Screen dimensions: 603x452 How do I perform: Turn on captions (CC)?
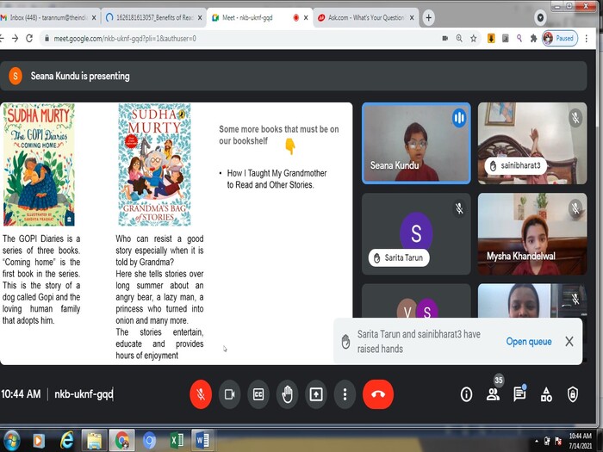(x=258, y=394)
